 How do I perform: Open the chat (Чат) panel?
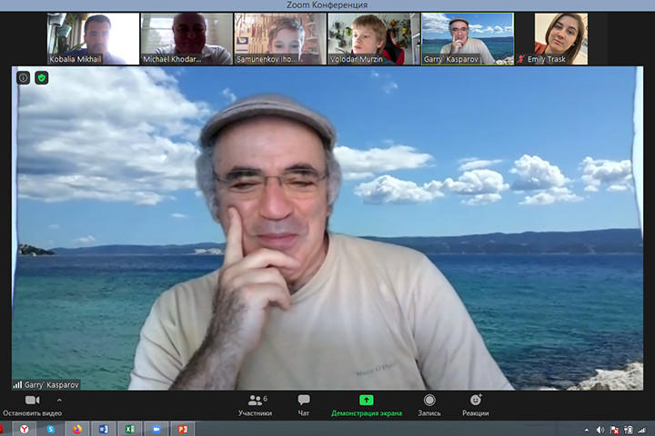[304, 405]
